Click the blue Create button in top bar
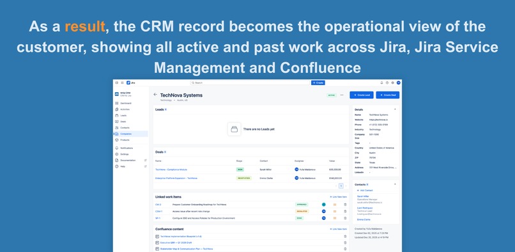515x252 pixels. [318, 83]
